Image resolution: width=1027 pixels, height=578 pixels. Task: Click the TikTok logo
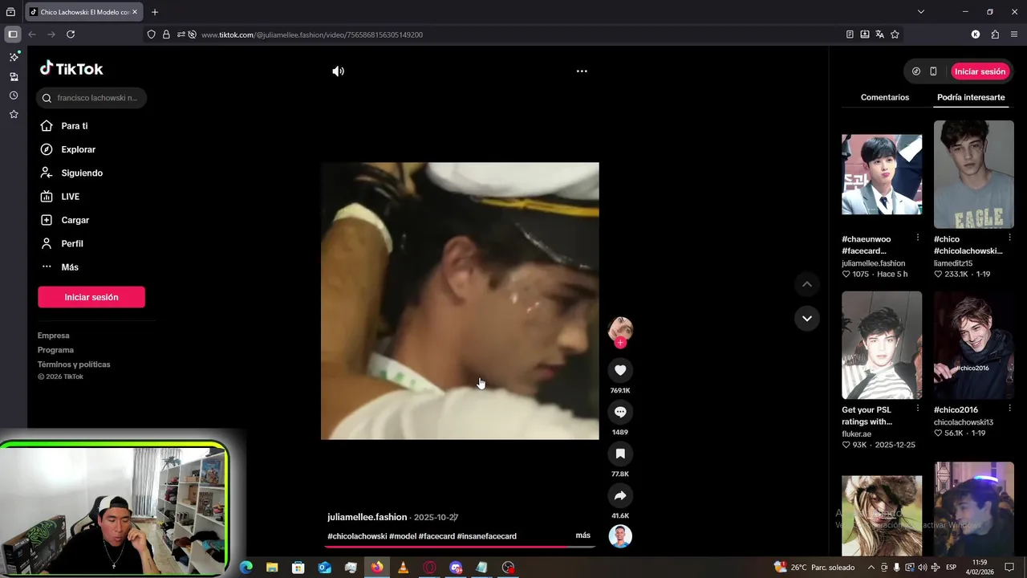(71, 69)
